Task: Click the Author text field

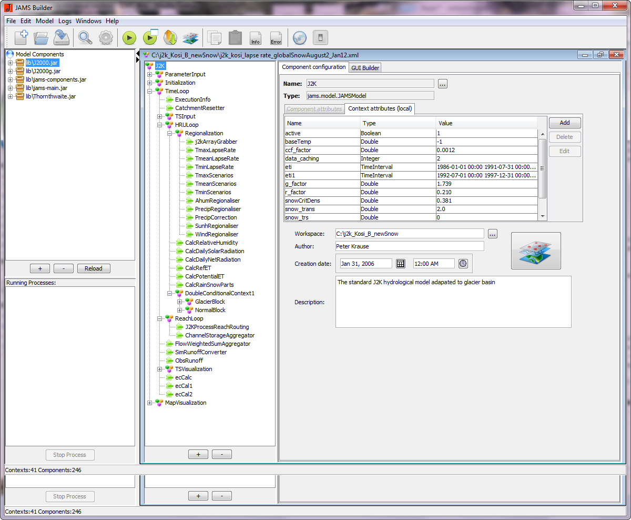Action: click(410, 246)
